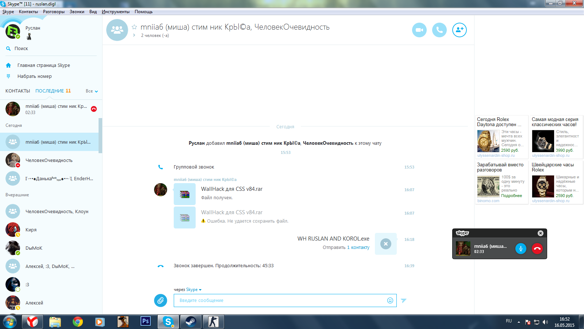Screen dimensions: 584x329
Task: Select the ':3' contact
Action: pos(49,284)
